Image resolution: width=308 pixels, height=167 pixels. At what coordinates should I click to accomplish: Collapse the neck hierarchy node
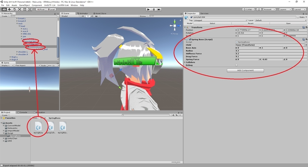(17, 23)
